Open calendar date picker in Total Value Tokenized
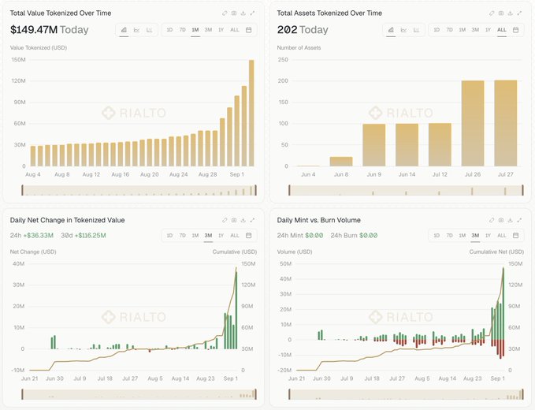 pyautogui.click(x=249, y=30)
